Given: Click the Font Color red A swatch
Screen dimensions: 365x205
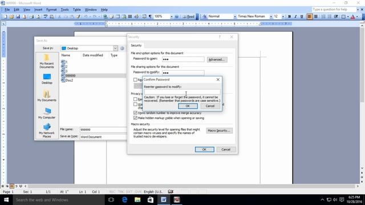Looking at the screenshot, I should coord(352,17).
